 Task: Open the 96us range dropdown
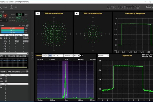tap(76, 56)
